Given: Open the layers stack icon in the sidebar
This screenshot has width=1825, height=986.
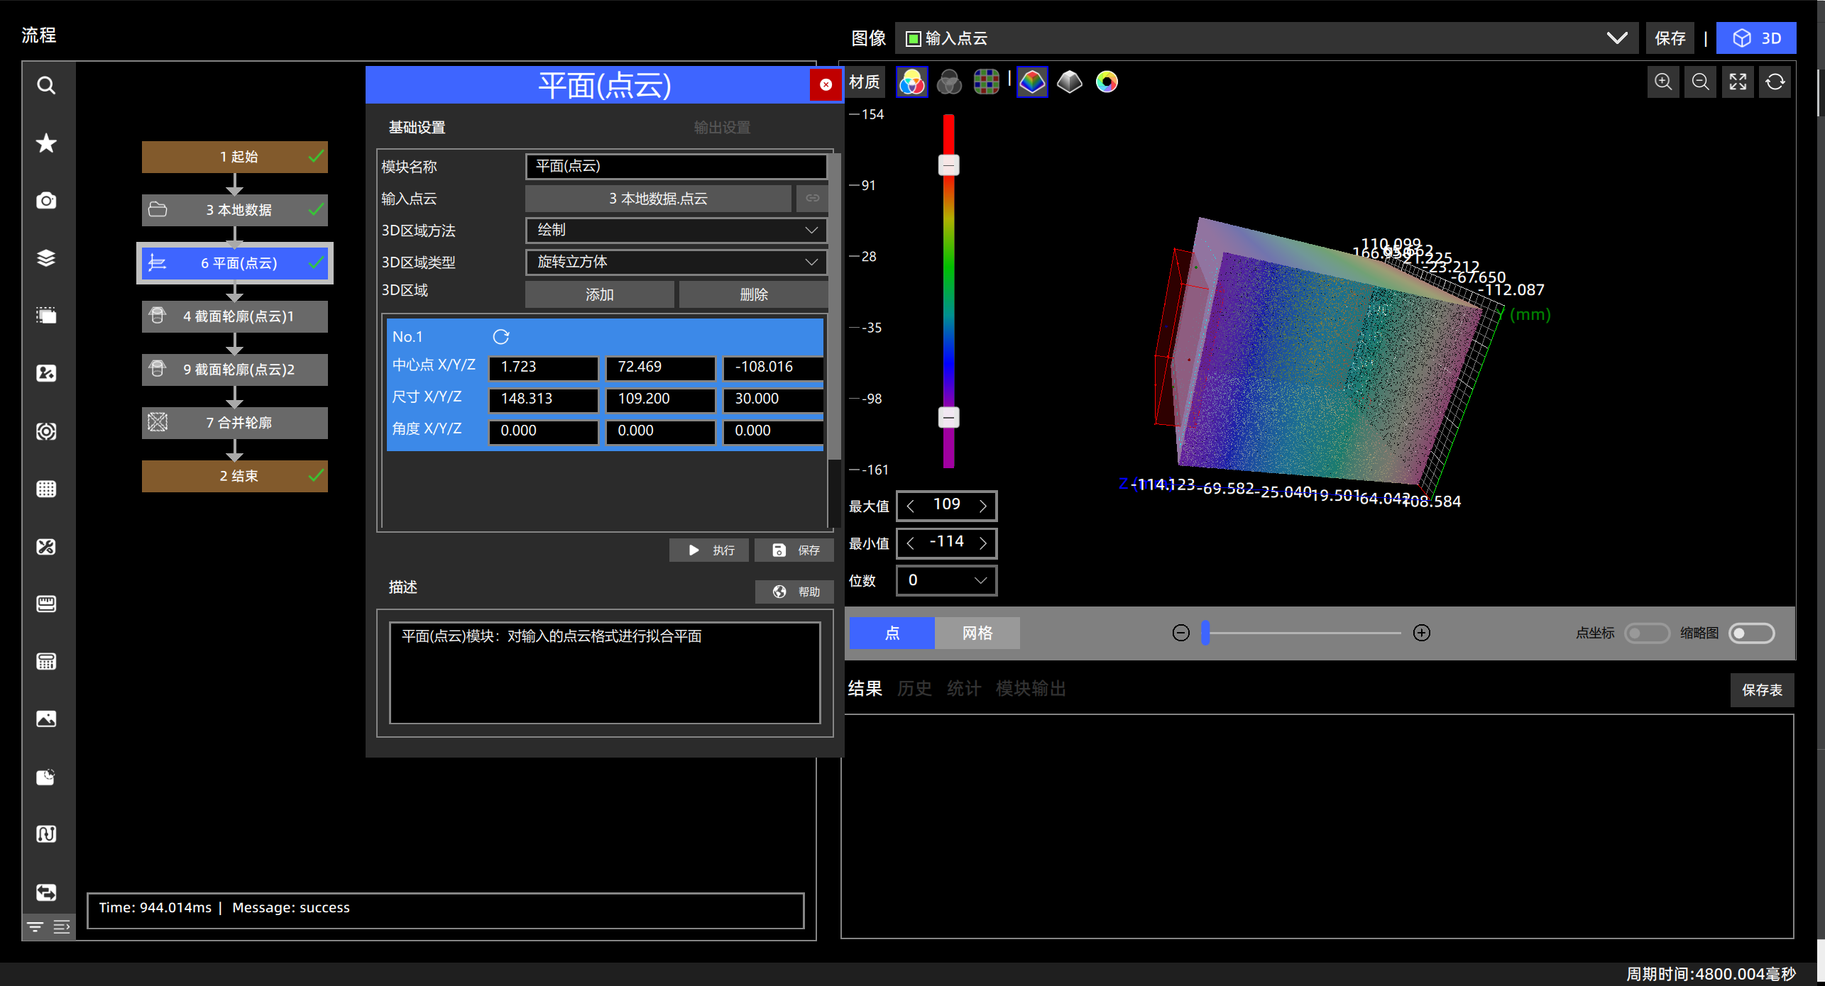Looking at the screenshot, I should 46,257.
